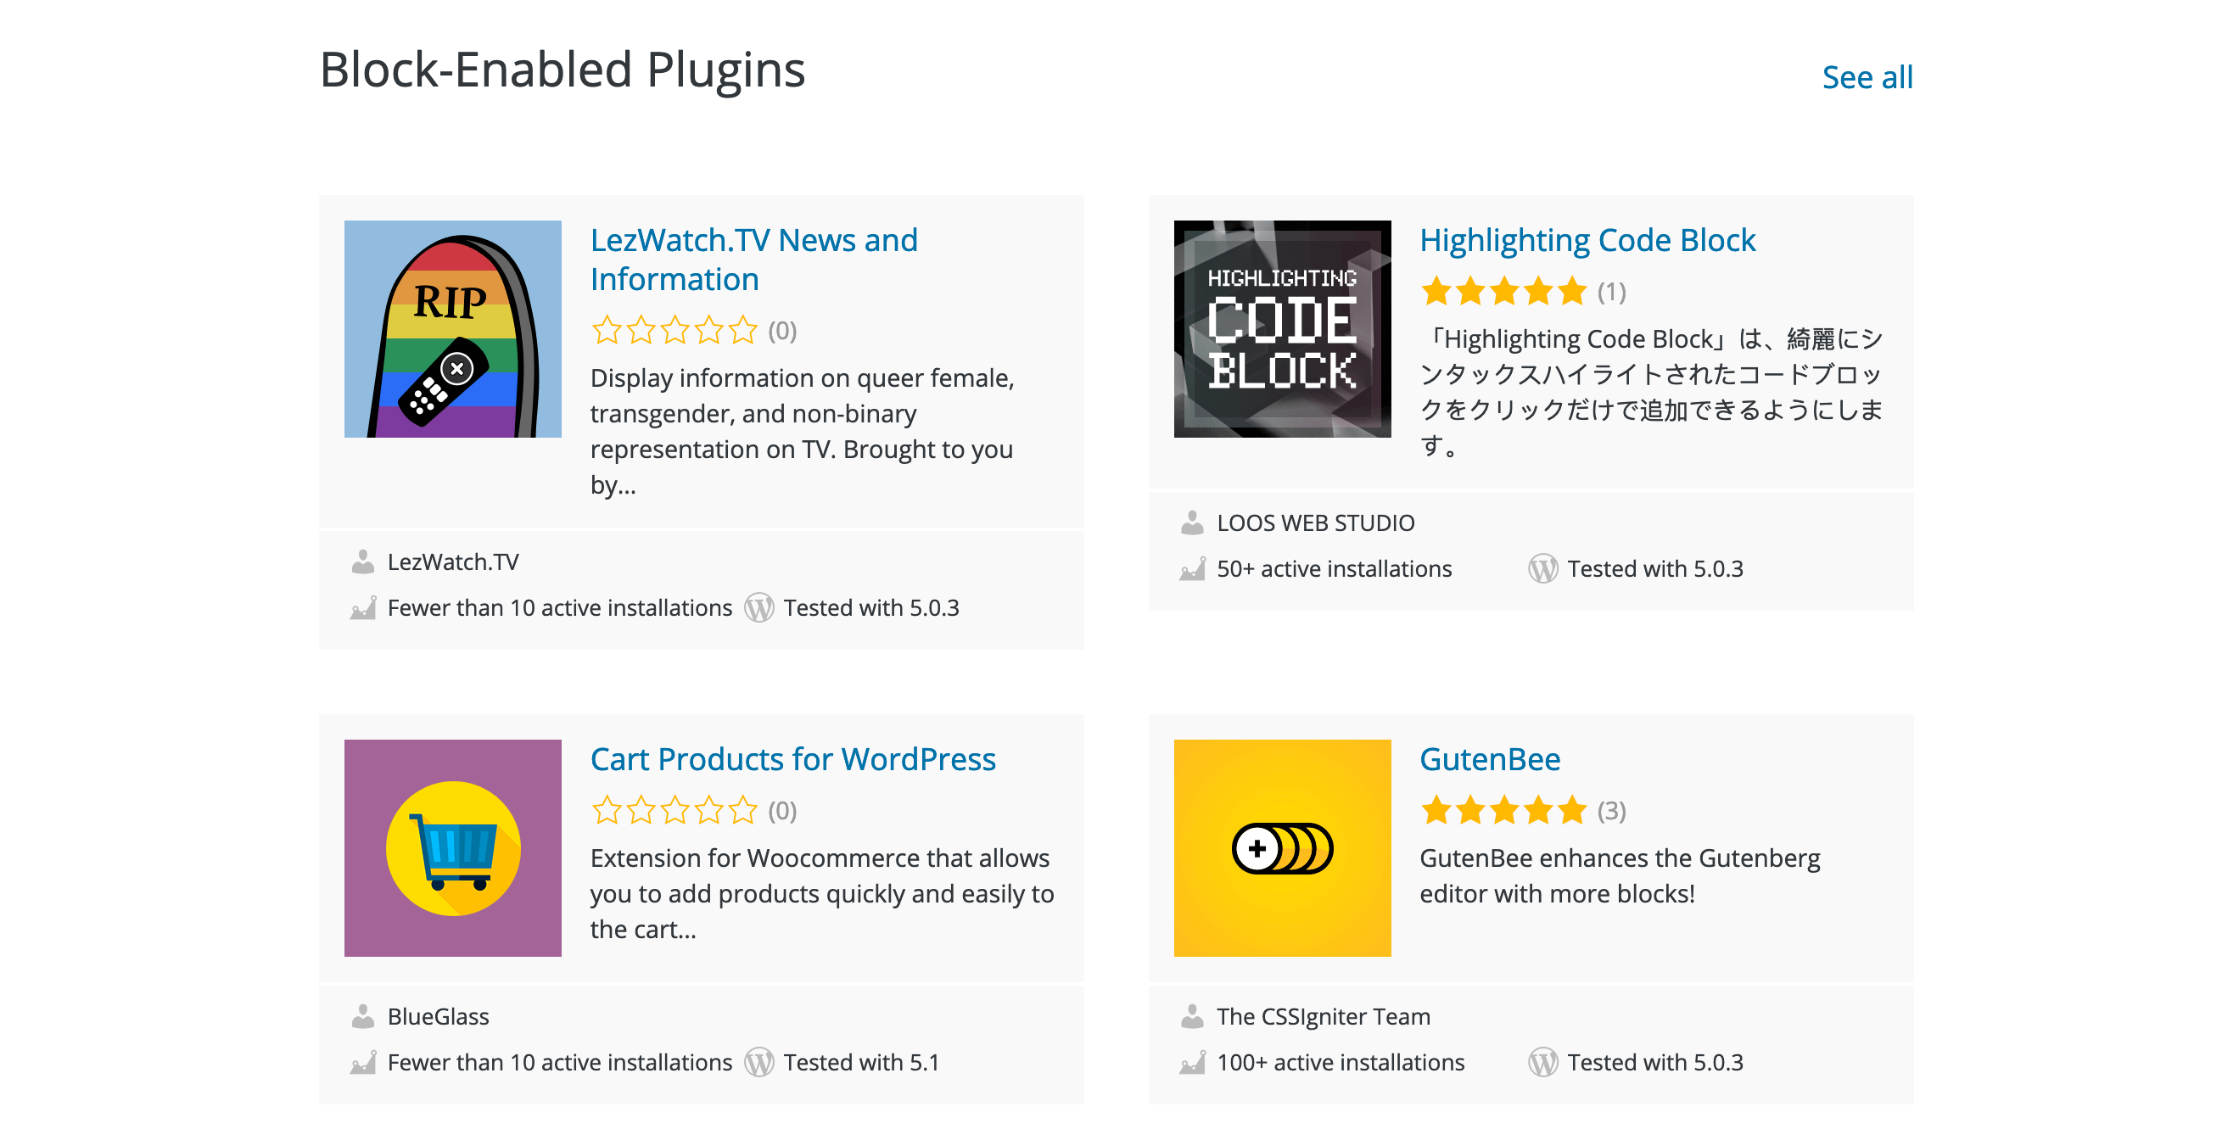Click WordPress logo in Highlighting Code Block footer
Viewport: 2239px width, 1140px height.
[x=1542, y=568]
